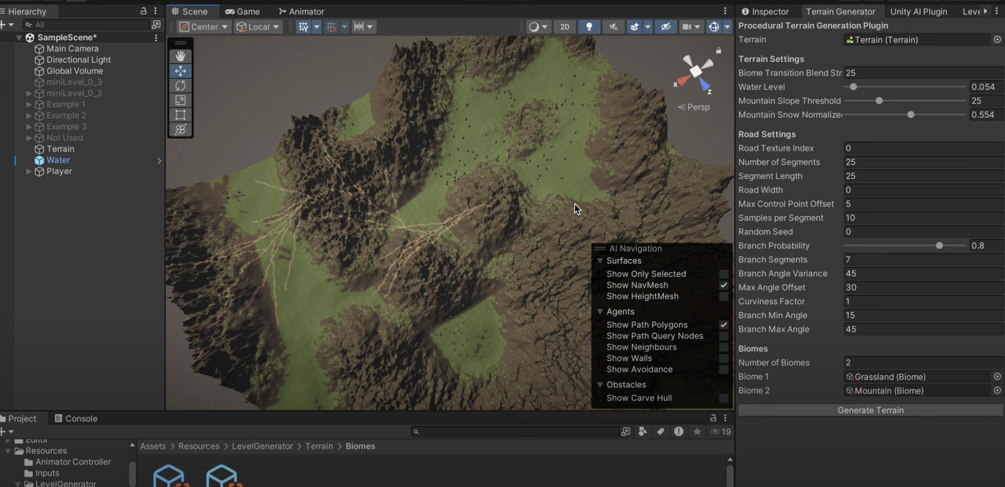The image size is (1005, 487).
Task: Select the Move tool in Scene toolbar
Action: click(x=180, y=71)
